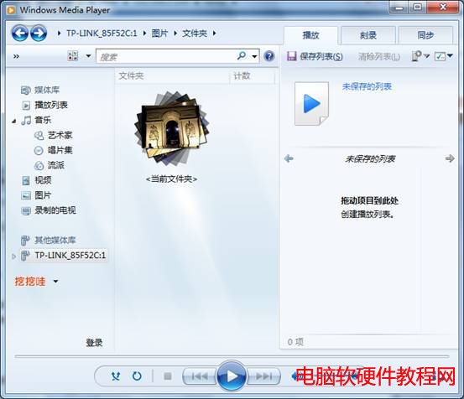
Task: Click the previous track button
Action: point(200,376)
